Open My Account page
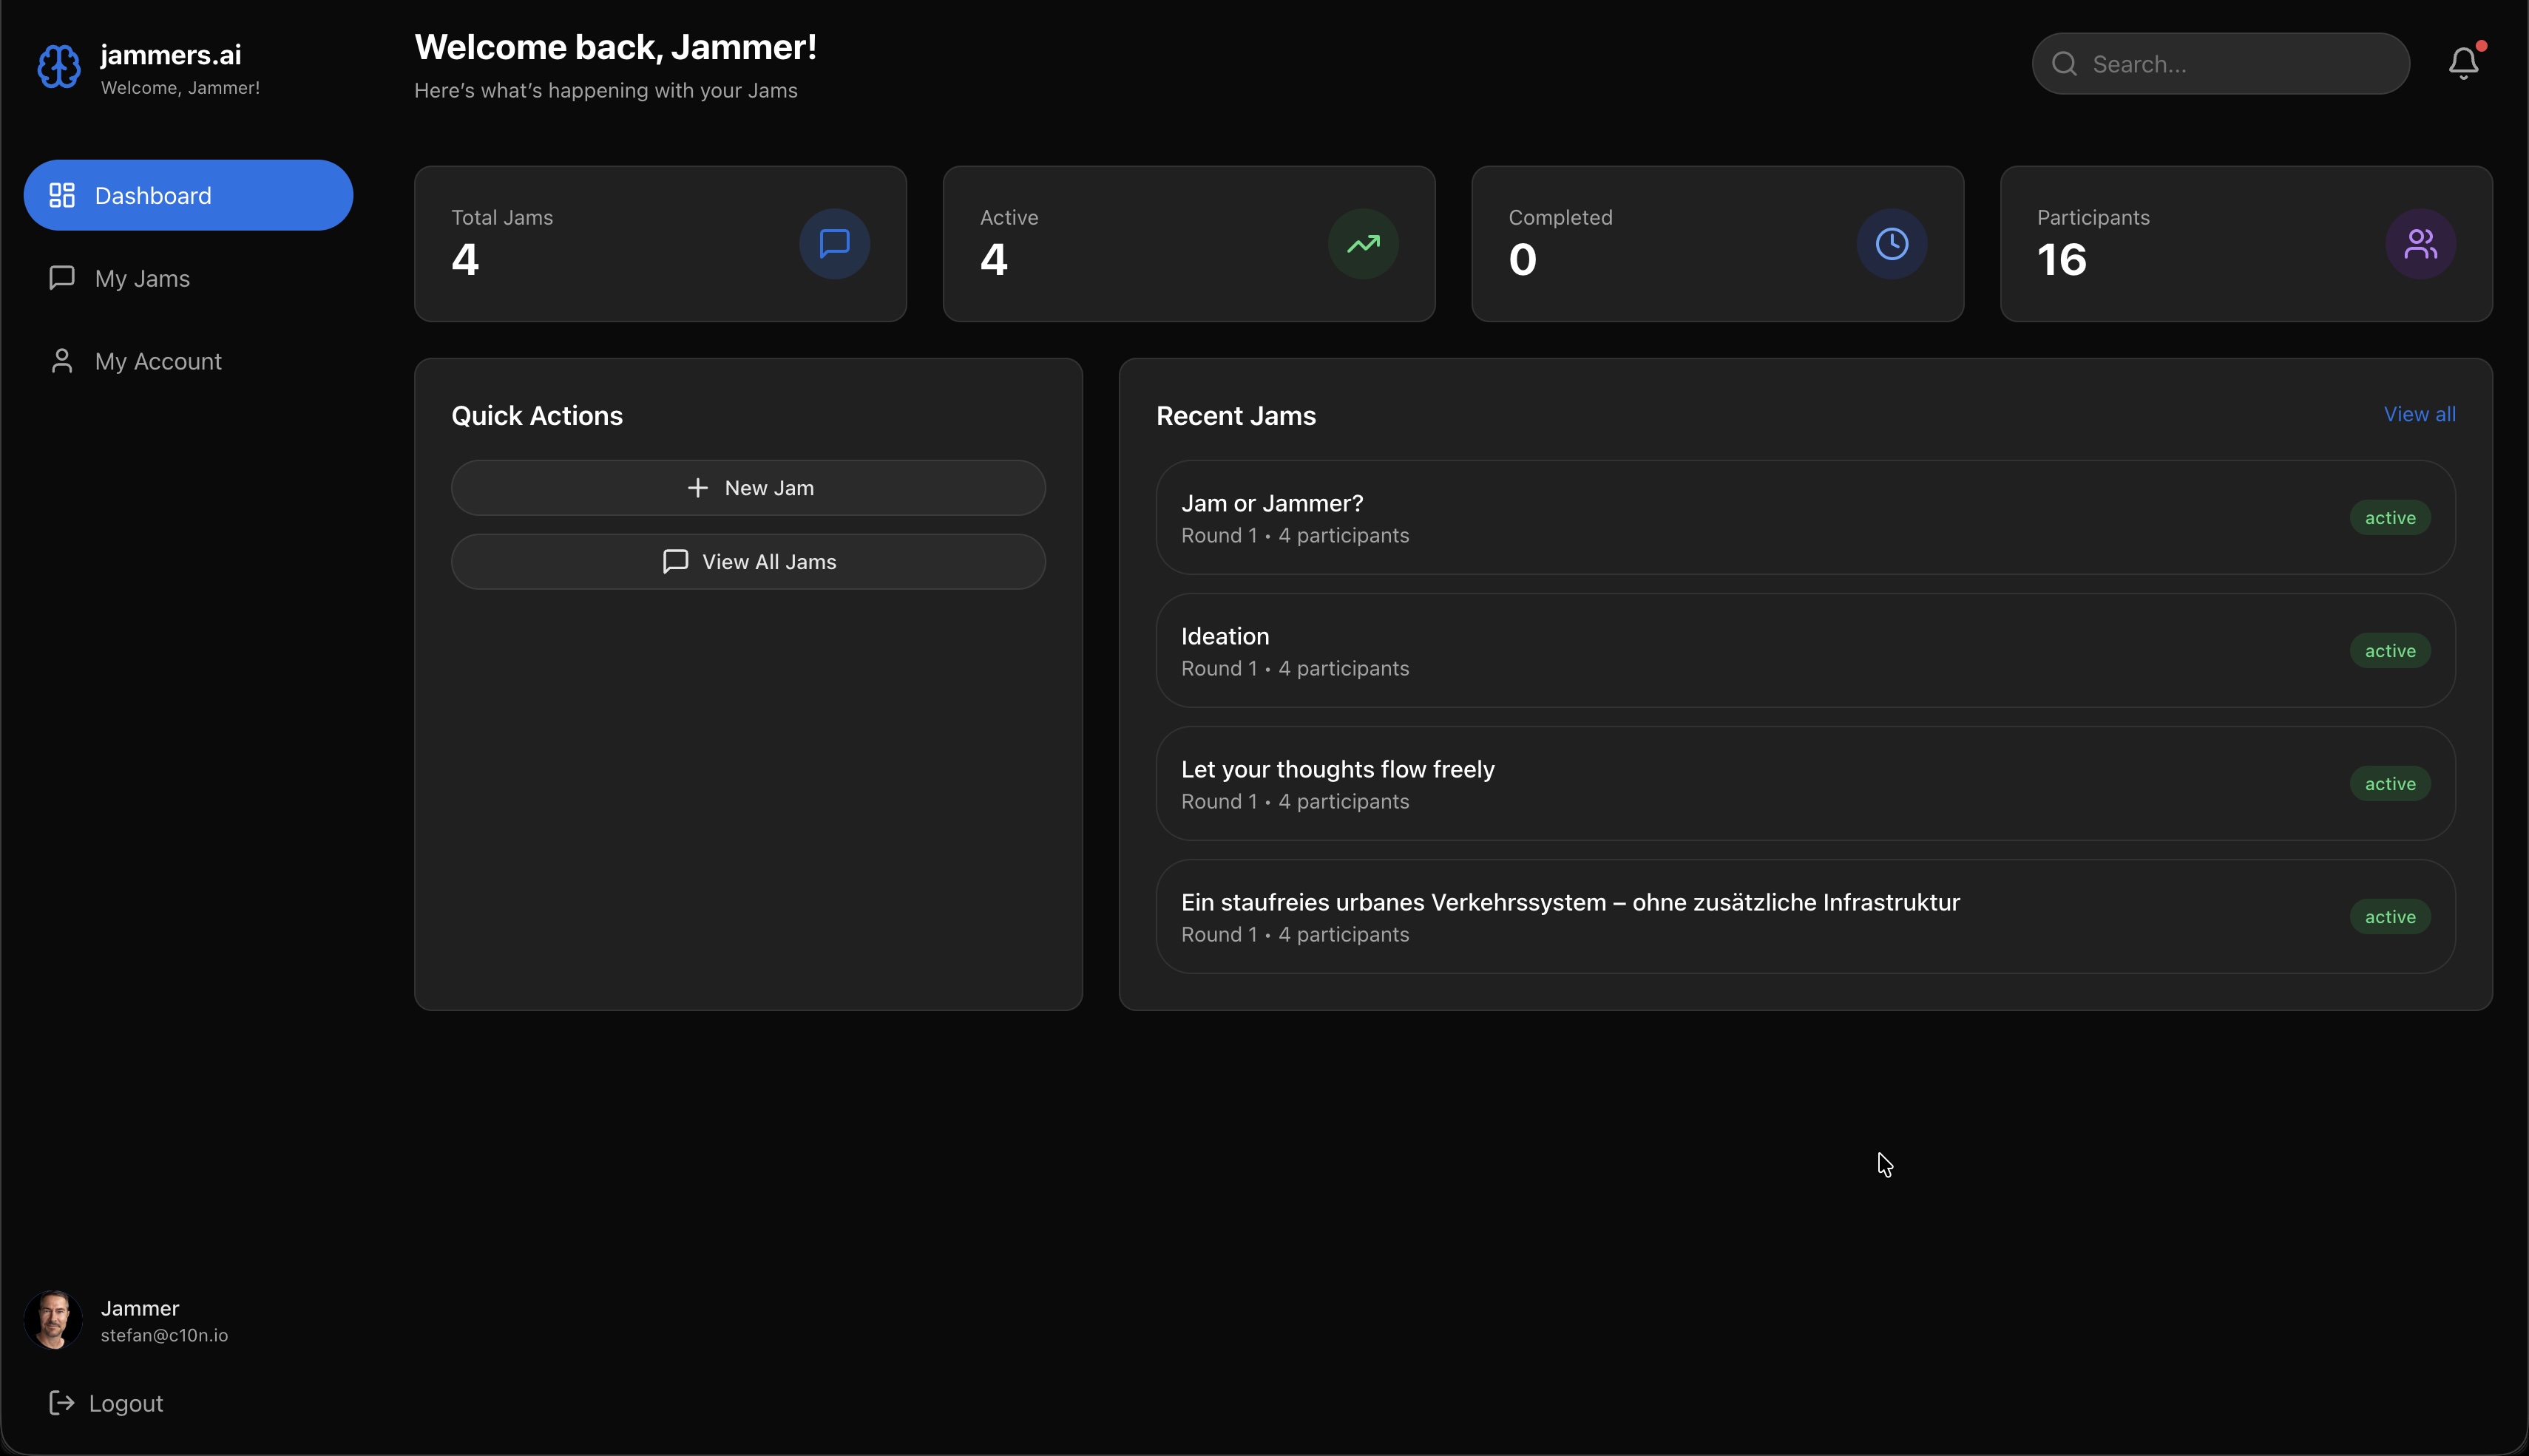This screenshot has width=2529, height=1456. [188, 361]
